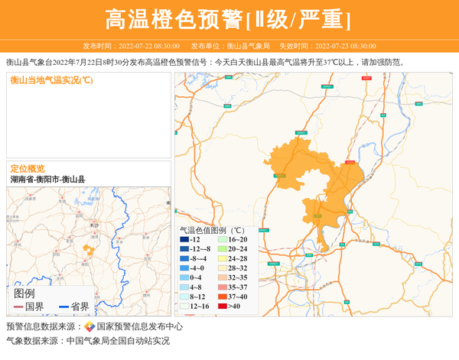459x360 pixels.
Task: Click the 衡山当地气温实况 panel heading
Action: [x=51, y=81]
